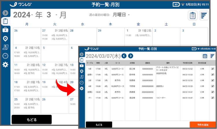Screen dimensions: 217x129
Task: Click the 予約受付日時 column header
Action: click(x=188, y=63)
